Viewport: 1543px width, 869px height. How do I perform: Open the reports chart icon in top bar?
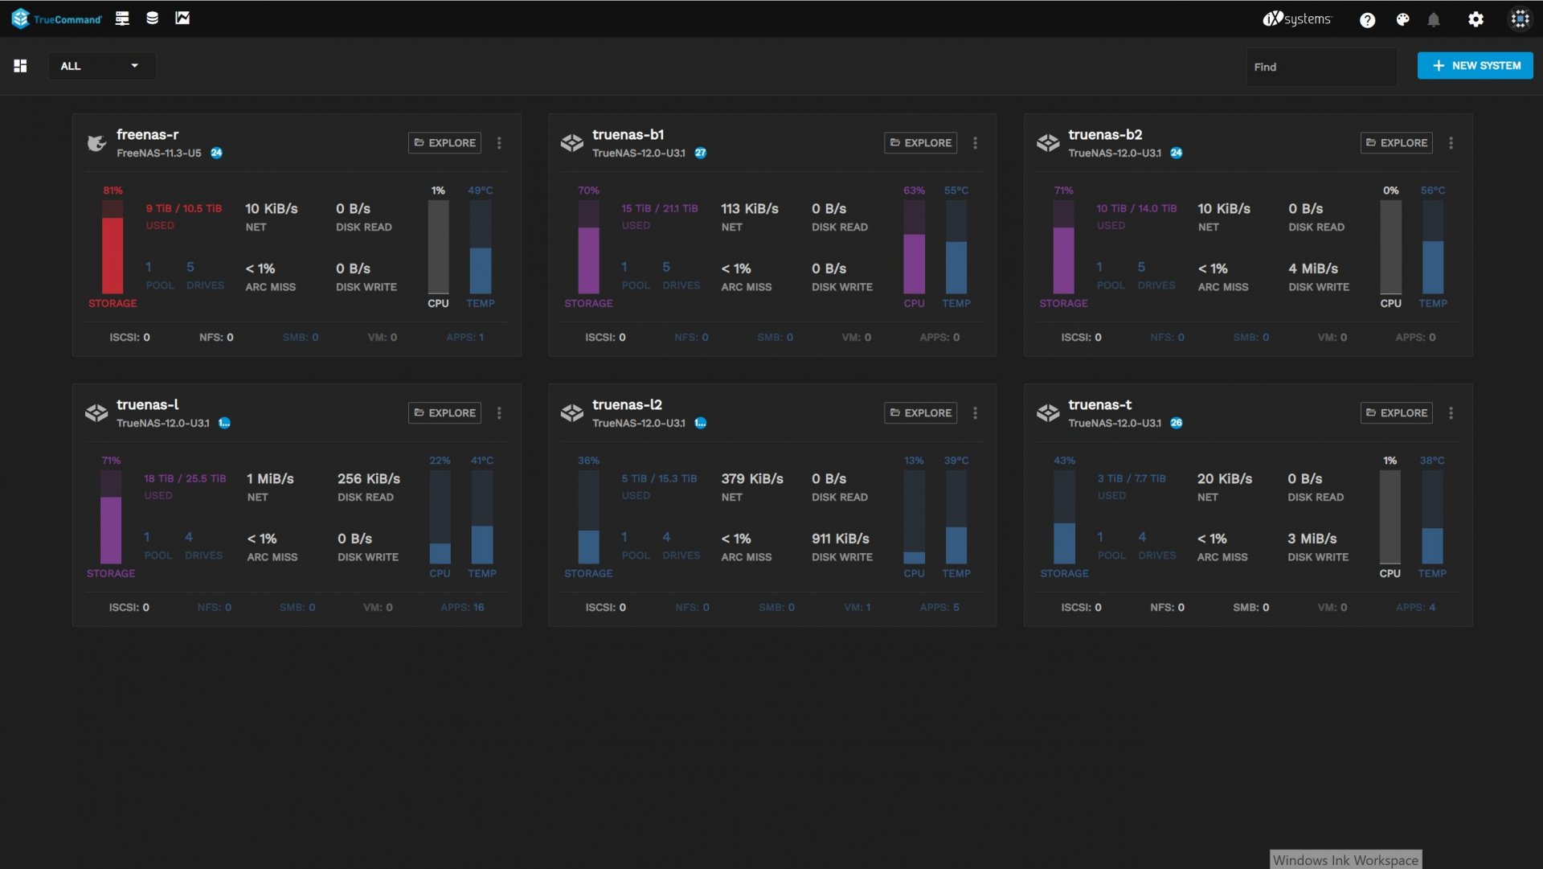(x=182, y=18)
